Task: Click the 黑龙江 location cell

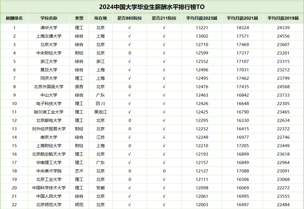Action: (100, 112)
